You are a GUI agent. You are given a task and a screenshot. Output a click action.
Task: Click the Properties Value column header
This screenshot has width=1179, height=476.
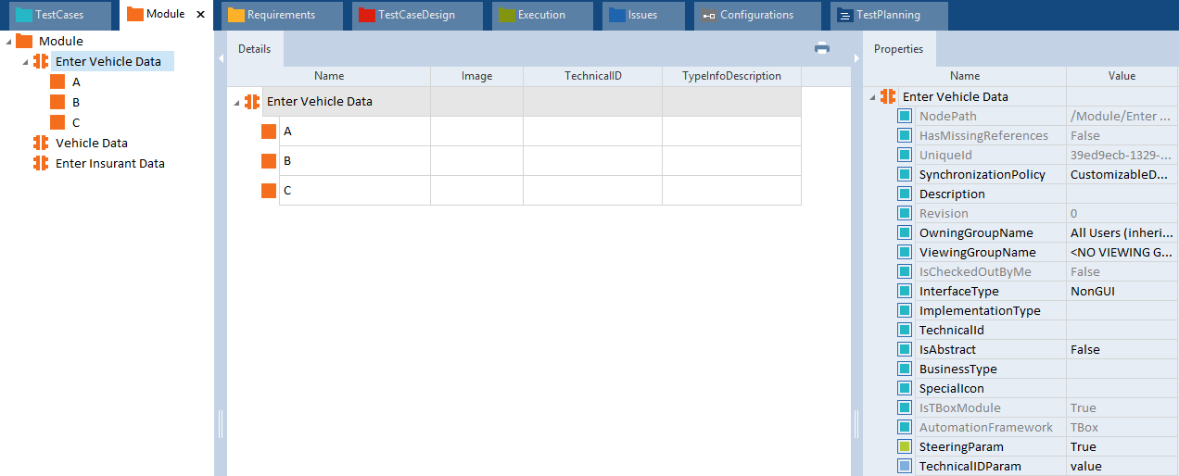pos(1122,76)
